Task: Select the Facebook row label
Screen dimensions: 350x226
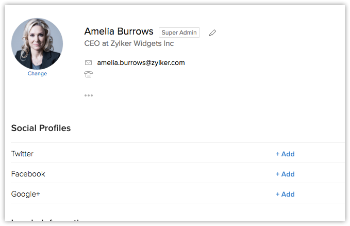Action: coord(28,174)
